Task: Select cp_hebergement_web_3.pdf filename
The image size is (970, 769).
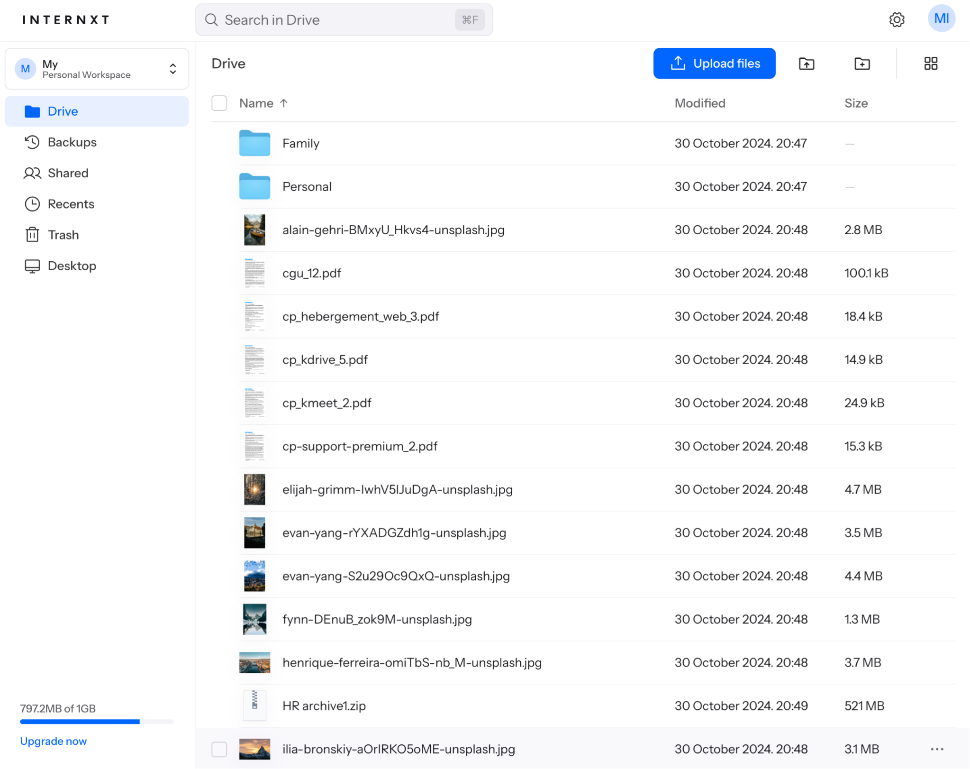Action: tap(361, 316)
